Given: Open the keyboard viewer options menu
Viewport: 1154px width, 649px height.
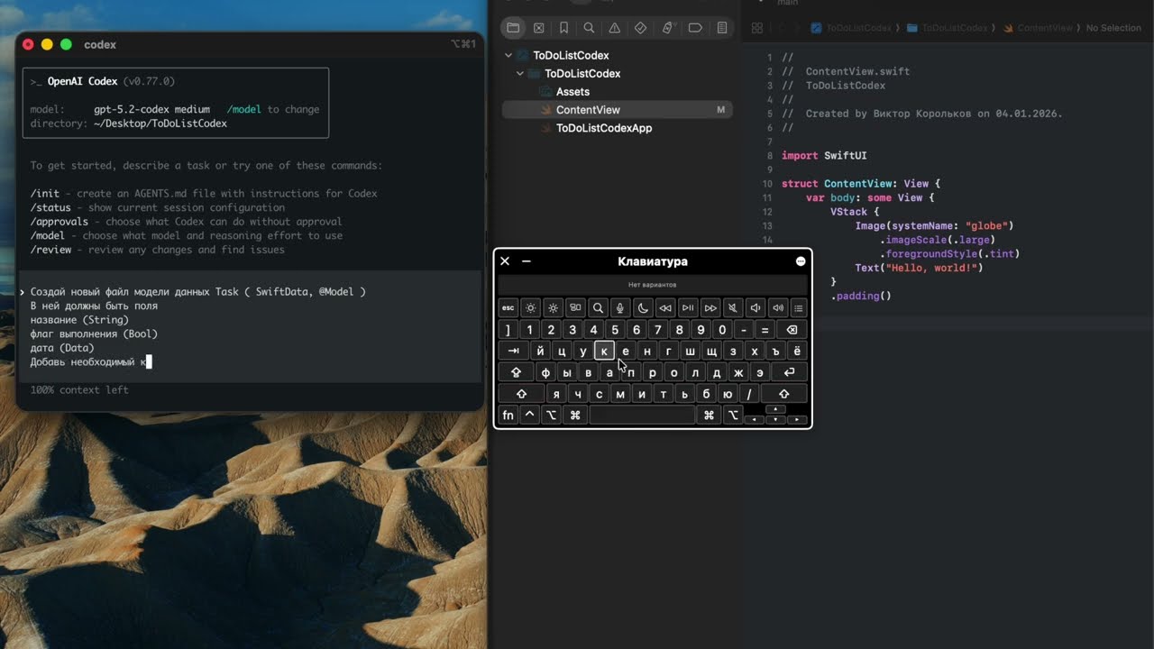Looking at the screenshot, I should coord(801,261).
